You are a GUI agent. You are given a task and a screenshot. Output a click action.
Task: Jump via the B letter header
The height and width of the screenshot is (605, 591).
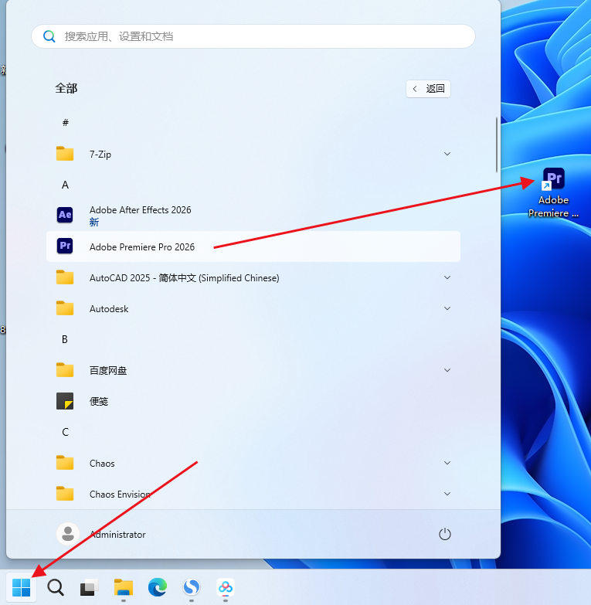[x=65, y=339]
